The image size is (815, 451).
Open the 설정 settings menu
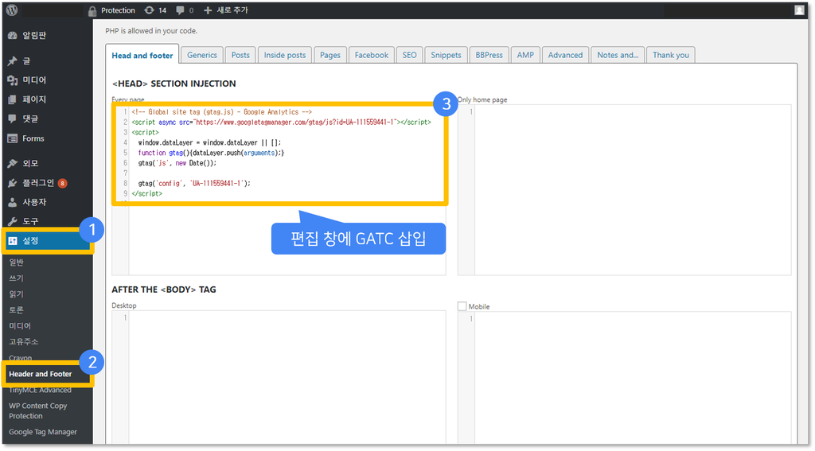pos(47,240)
